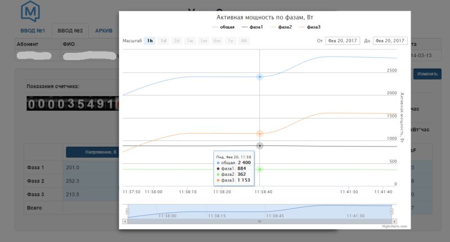
Task: Click the Изменить button
Action: coord(427,74)
